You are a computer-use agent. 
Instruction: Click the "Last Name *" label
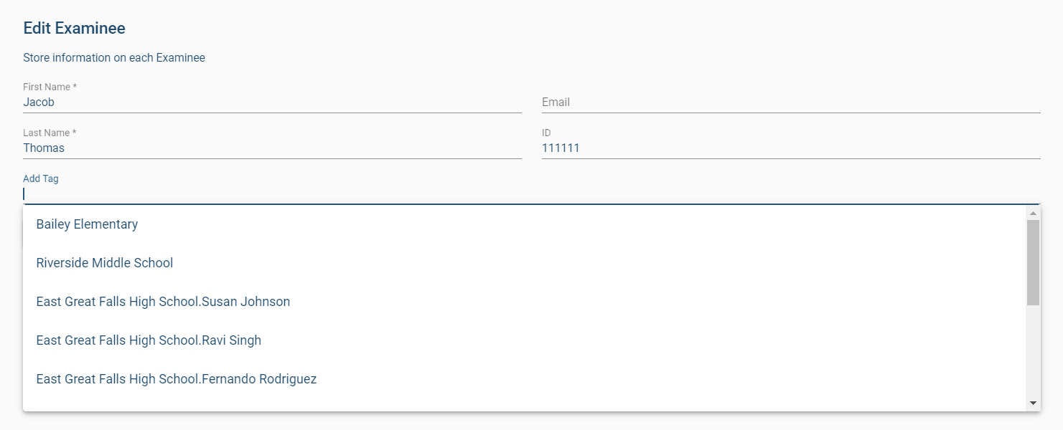(50, 133)
